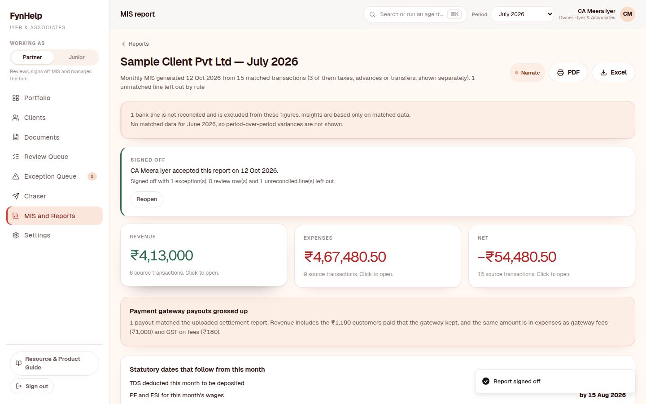Click the Settings gear icon

click(x=16, y=235)
